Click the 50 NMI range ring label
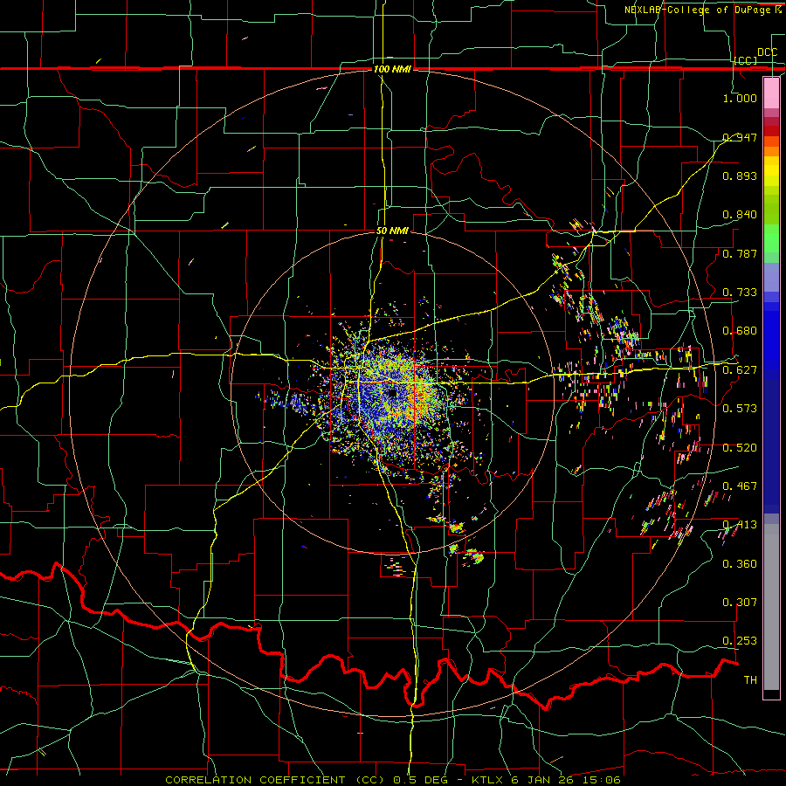 pyautogui.click(x=392, y=231)
